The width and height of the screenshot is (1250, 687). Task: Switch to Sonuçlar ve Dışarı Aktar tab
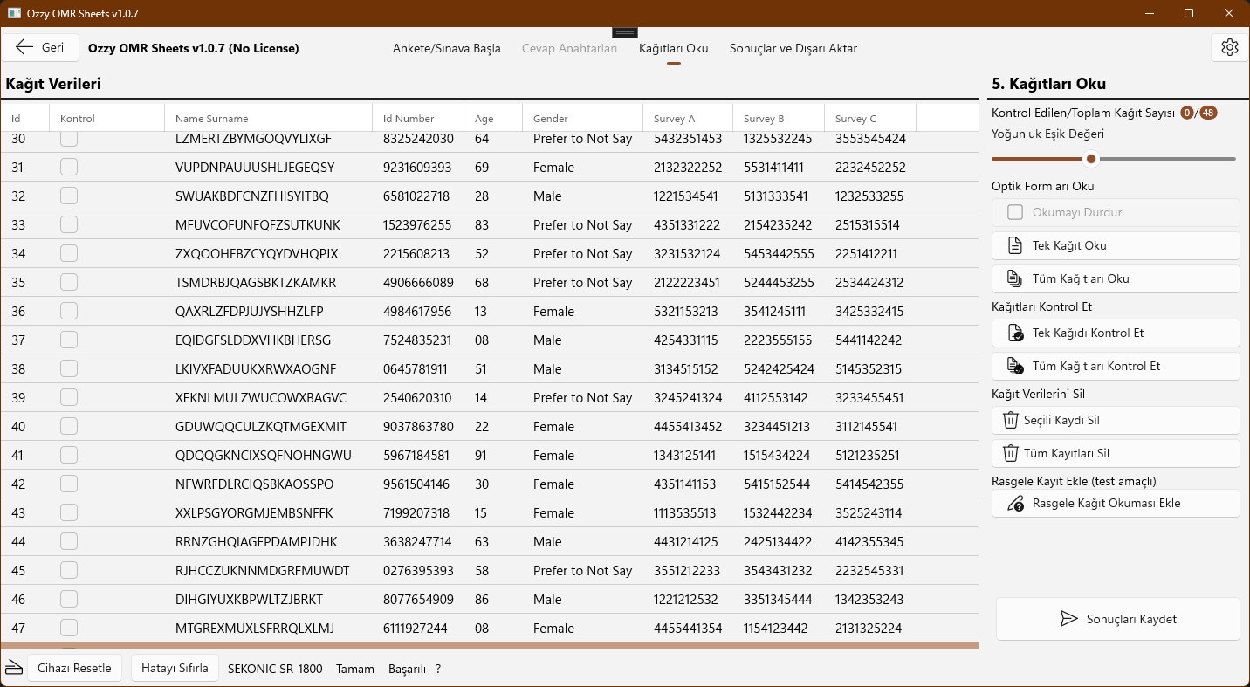click(793, 48)
